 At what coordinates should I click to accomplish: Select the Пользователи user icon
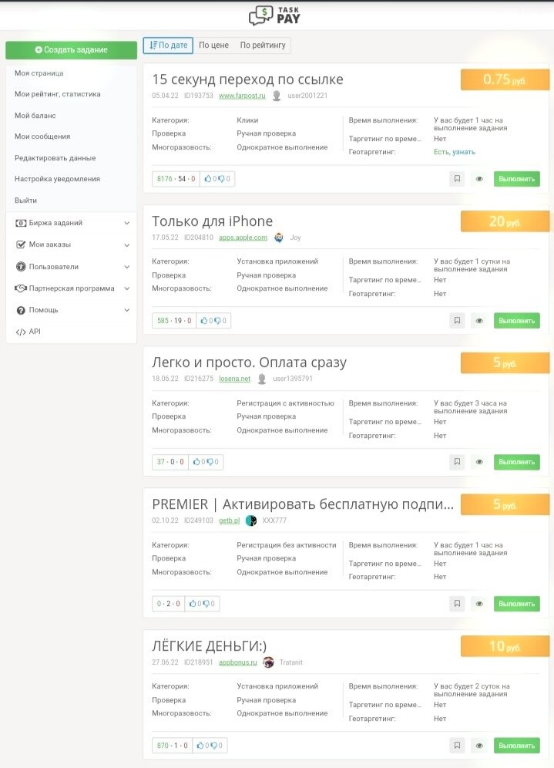[x=21, y=267]
